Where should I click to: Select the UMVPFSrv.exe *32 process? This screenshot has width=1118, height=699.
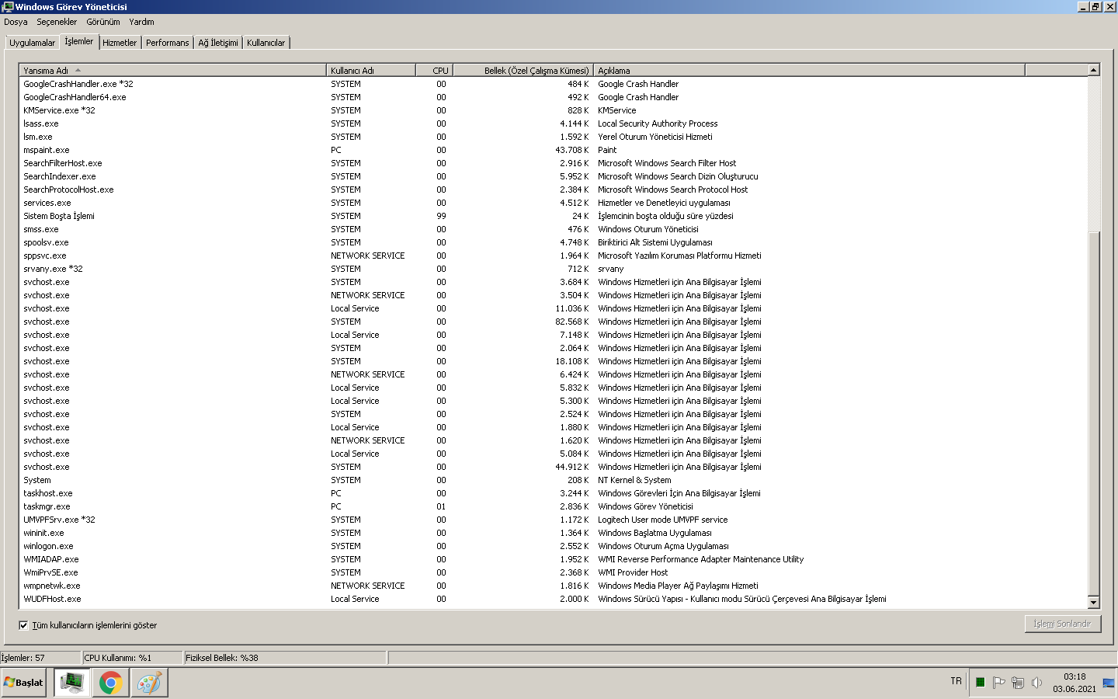(x=553, y=520)
